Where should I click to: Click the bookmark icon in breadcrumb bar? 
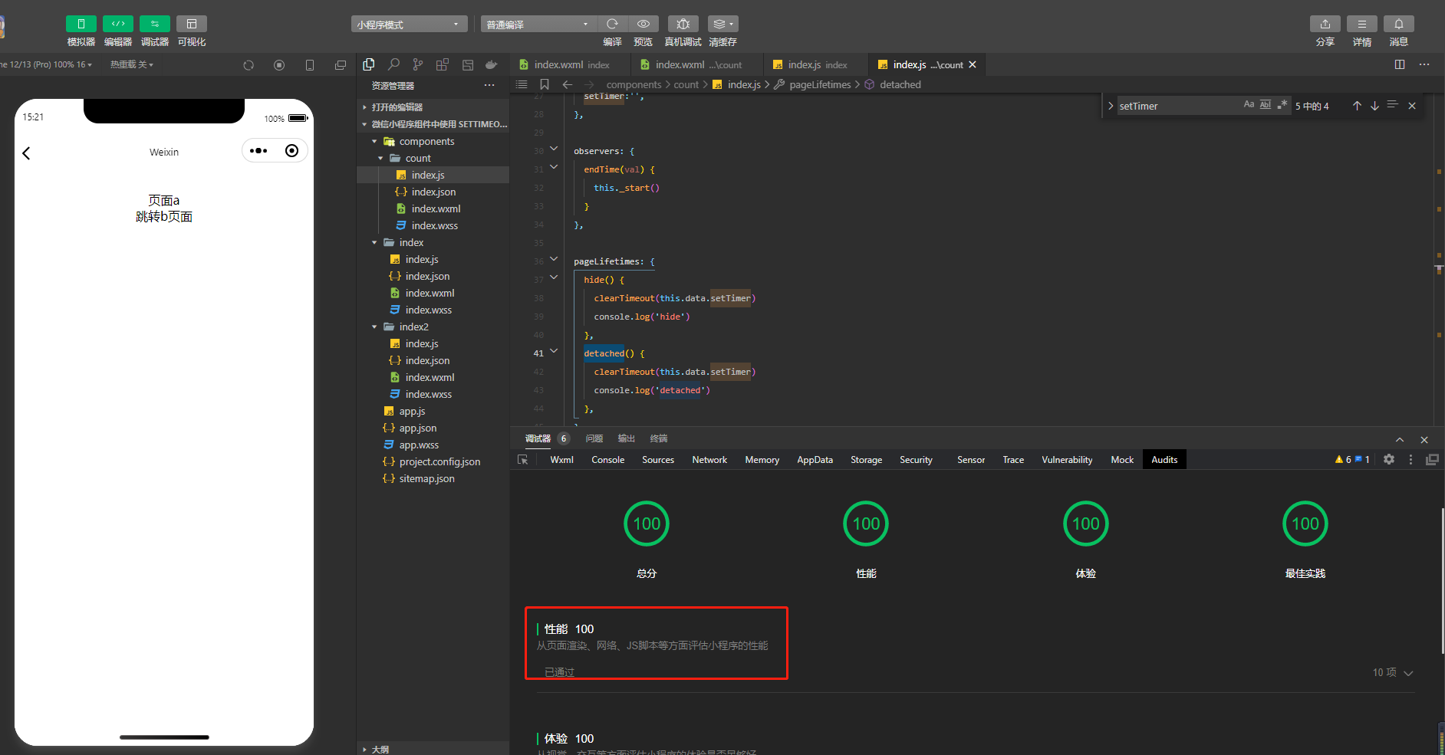coord(545,84)
